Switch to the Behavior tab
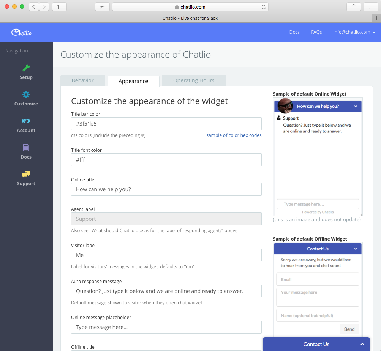This screenshot has width=381, height=351. (x=82, y=80)
